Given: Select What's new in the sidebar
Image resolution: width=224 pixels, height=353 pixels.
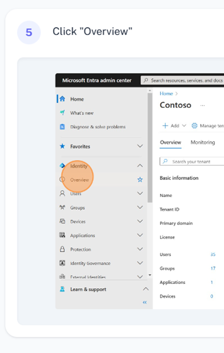Looking at the screenshot, I should click(82, 113).
